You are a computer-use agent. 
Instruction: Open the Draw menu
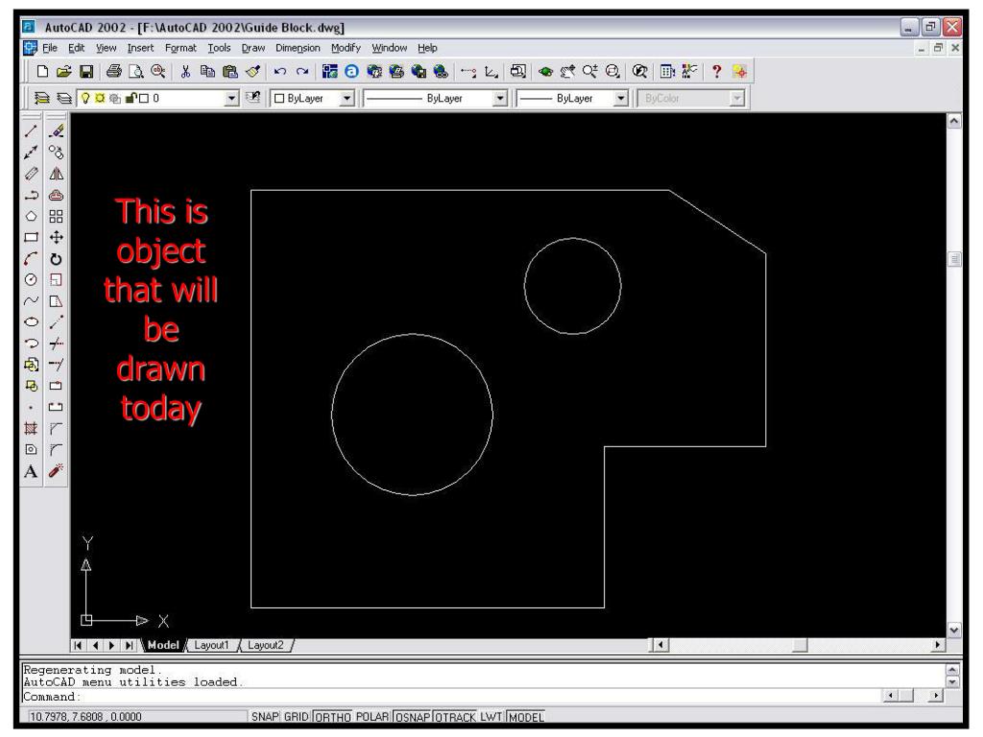coord(253,48)
